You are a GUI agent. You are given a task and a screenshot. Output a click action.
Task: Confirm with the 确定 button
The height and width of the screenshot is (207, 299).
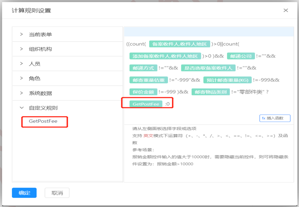click(24, 193)
